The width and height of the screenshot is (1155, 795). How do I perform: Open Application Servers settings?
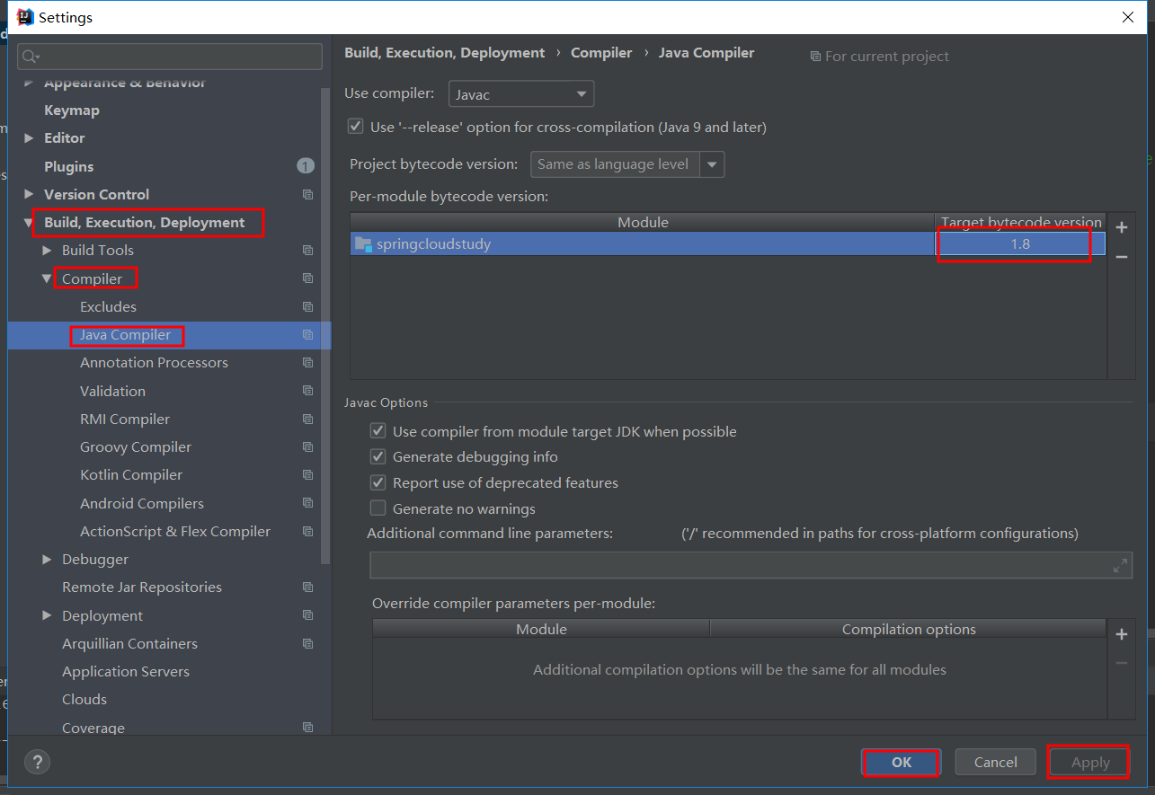(126, 672)
